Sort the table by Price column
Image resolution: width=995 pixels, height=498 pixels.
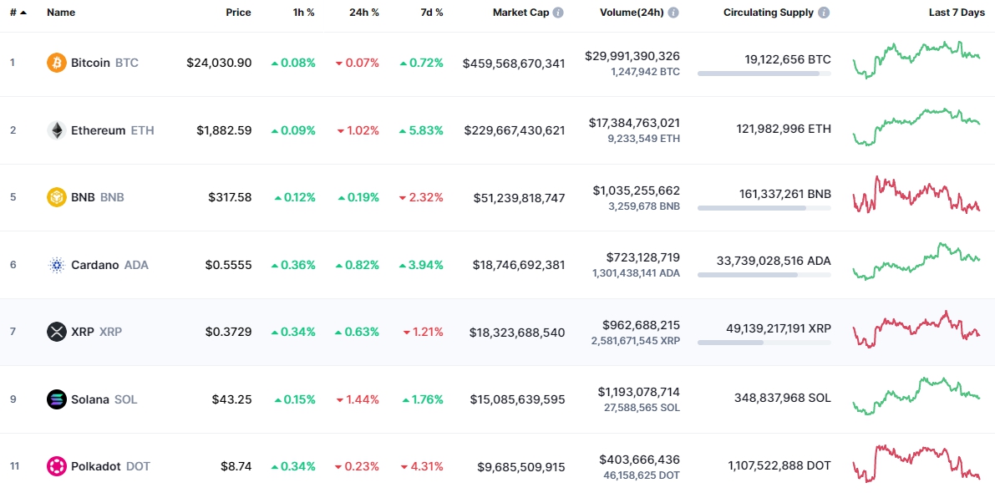click(239, 13)
